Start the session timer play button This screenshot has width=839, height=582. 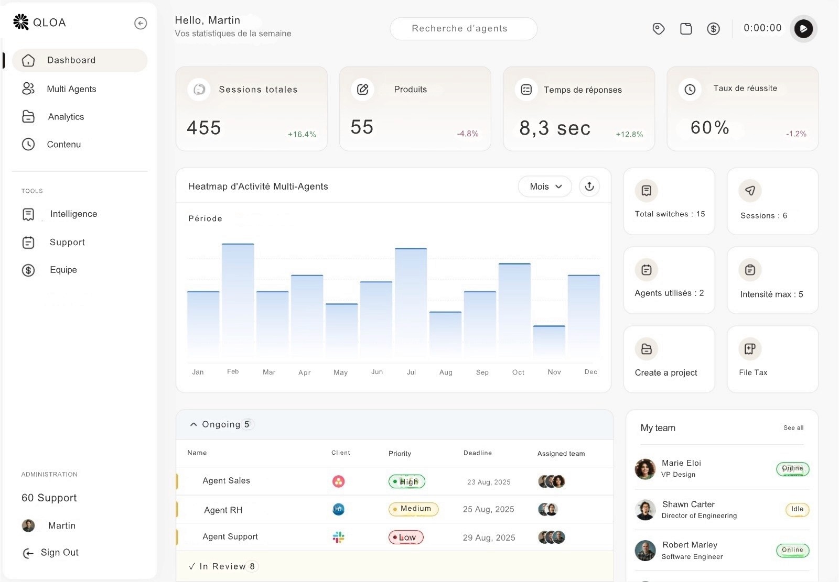coord(804,29)
